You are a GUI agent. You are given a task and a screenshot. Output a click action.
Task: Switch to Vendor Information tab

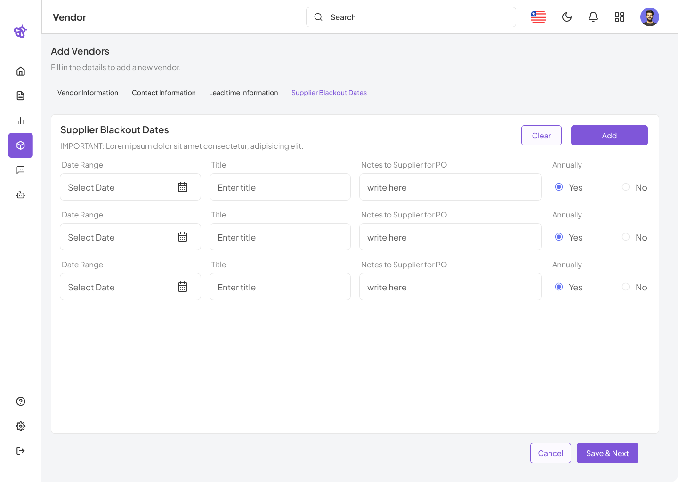tap(88, 93)
